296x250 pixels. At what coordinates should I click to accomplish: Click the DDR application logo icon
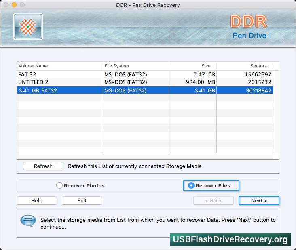tap(28, 27)
